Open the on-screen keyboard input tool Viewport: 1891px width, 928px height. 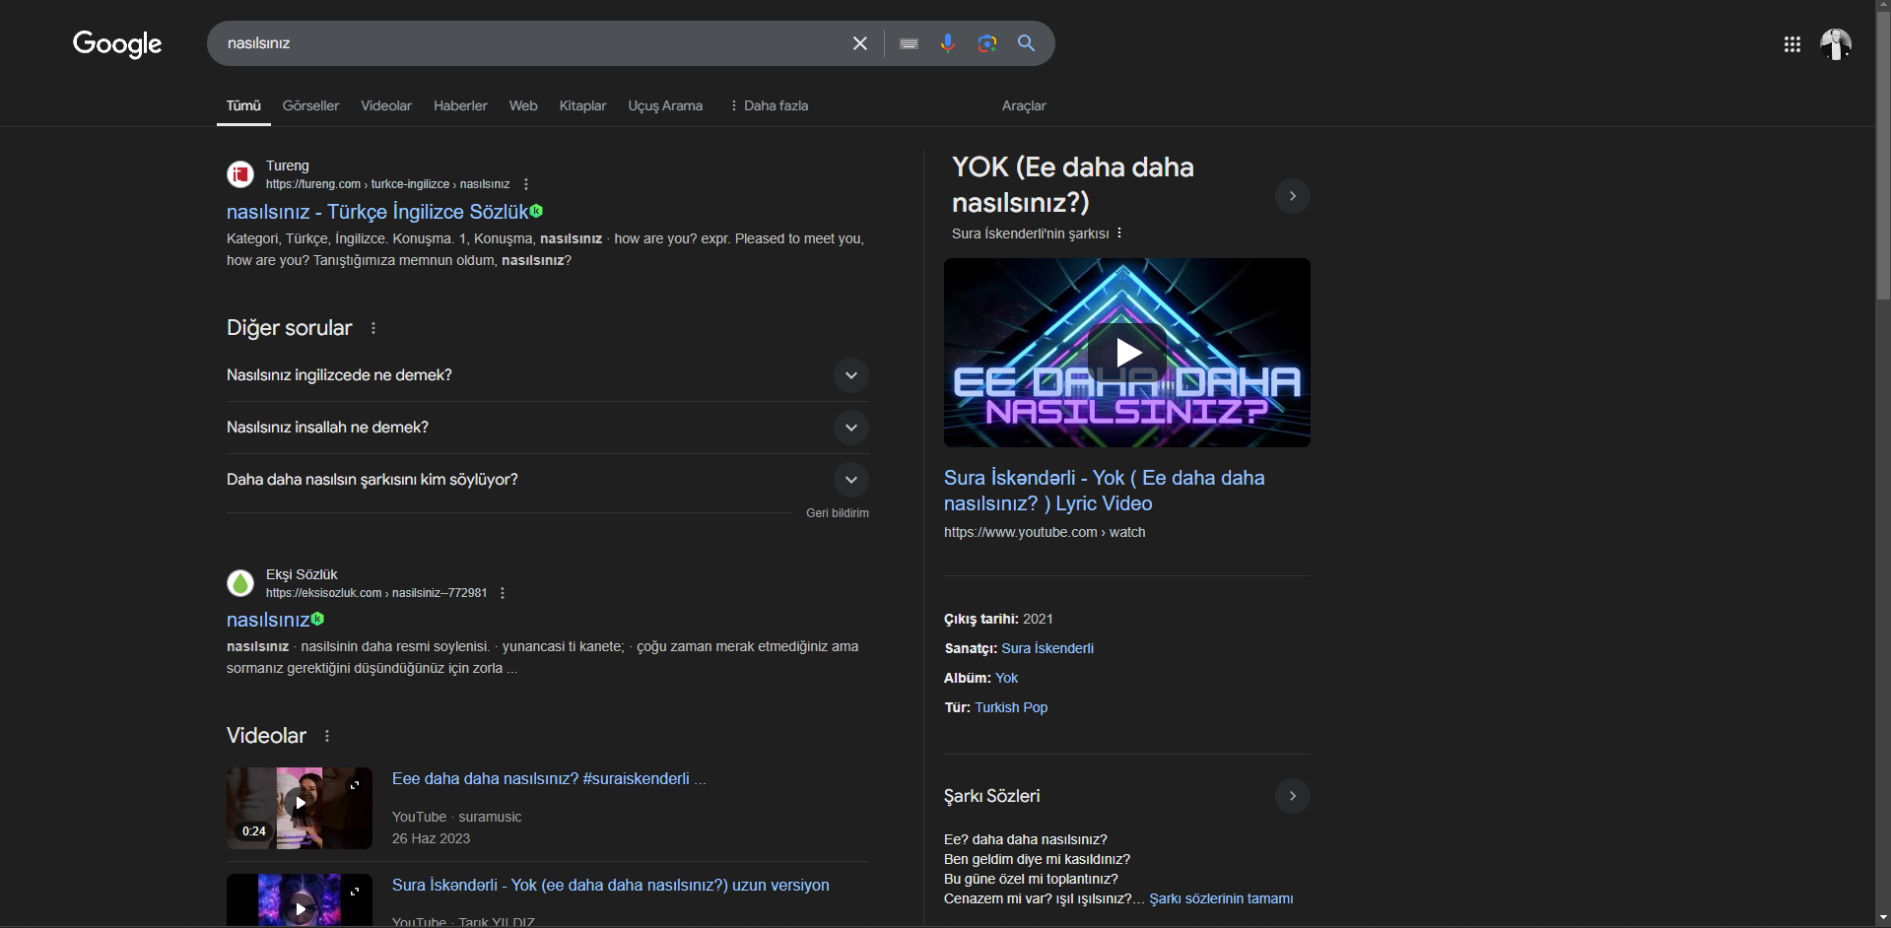pos(909,43)
